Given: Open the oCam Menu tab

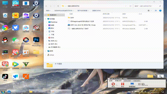Looking at the screenshot, I should (111, 81).
